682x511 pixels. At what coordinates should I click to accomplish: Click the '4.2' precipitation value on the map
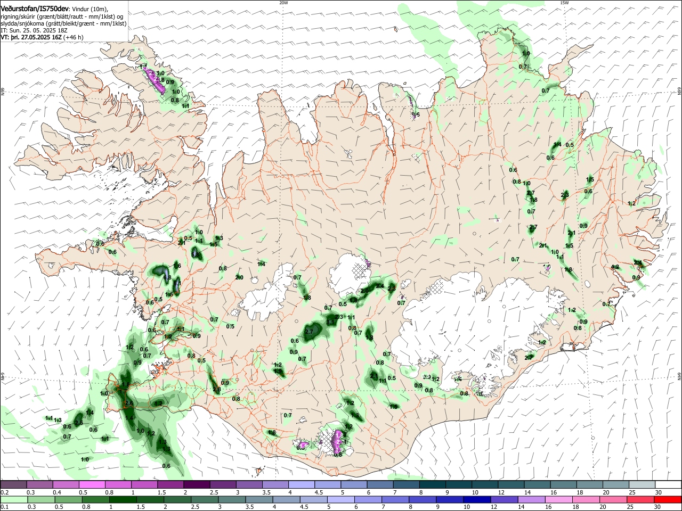615,267
